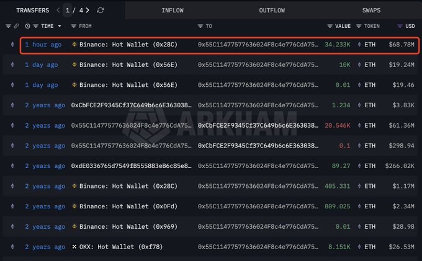
Task: Open Binance Hot Wallet (0x969) entity
Action: click(x=128, y=227)
